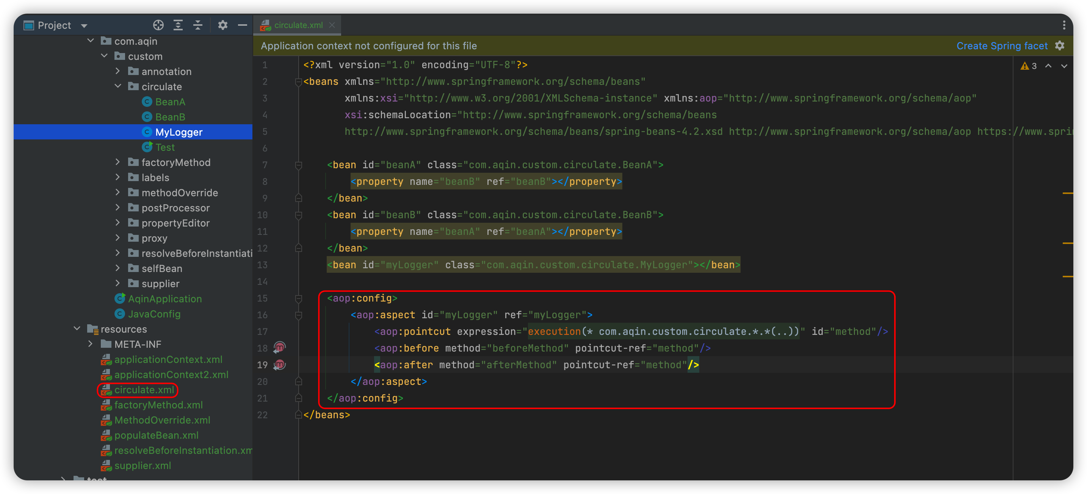Toggle fold marker for aop:config on line 15

[x=298, y=298]
